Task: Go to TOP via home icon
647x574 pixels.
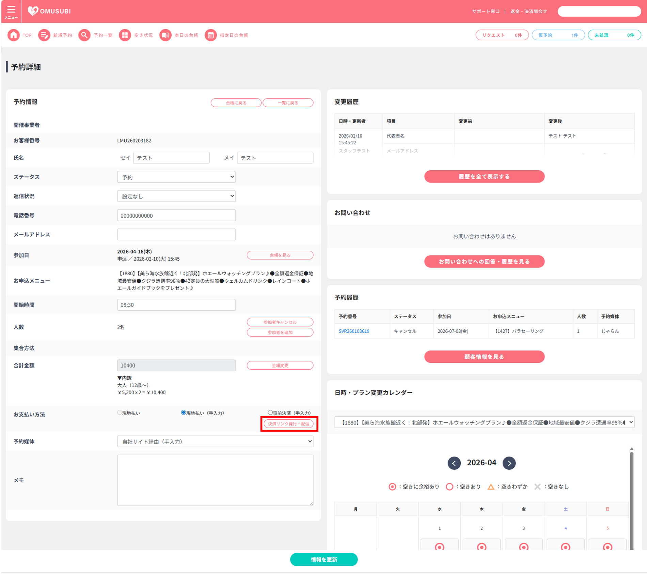Action: 14,35
